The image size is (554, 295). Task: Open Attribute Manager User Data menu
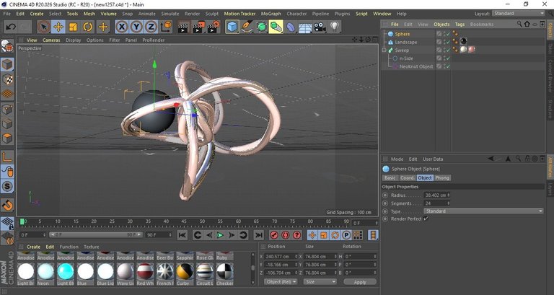coord(433,159)
